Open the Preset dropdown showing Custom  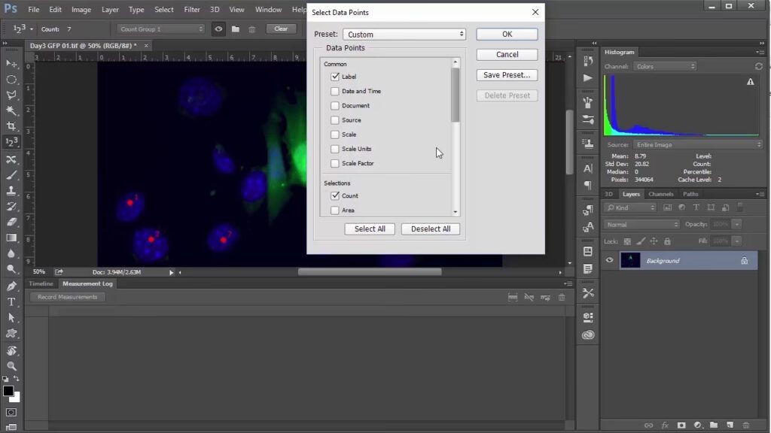click(404, 35)
